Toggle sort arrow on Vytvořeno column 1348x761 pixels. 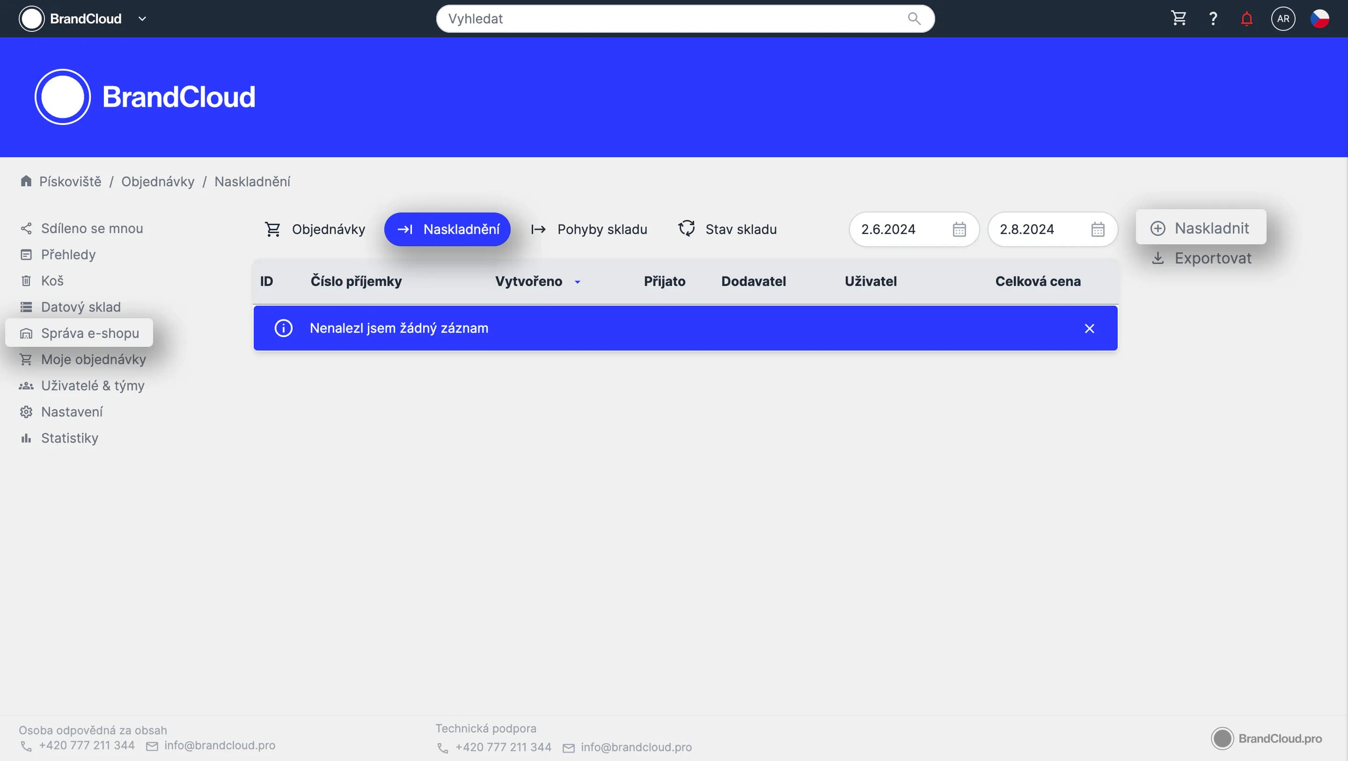tap(577, 282)
